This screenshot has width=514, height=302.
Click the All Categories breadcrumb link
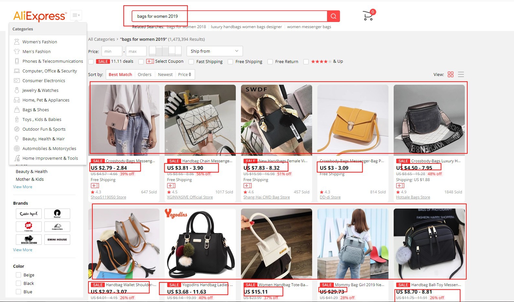coord(102,39)
